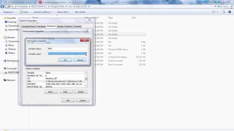Click the Explorer Forward navigation arrow
This screenshot has height=131, width=234.
(7, 7)
